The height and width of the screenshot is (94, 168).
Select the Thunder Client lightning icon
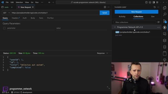[x=165, y=27]
